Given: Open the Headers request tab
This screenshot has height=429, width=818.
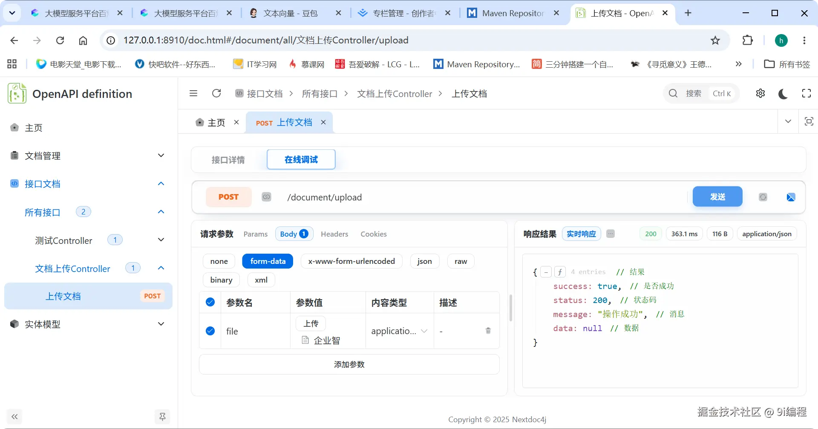Looking at the screenshot, I should coord(334,234).
